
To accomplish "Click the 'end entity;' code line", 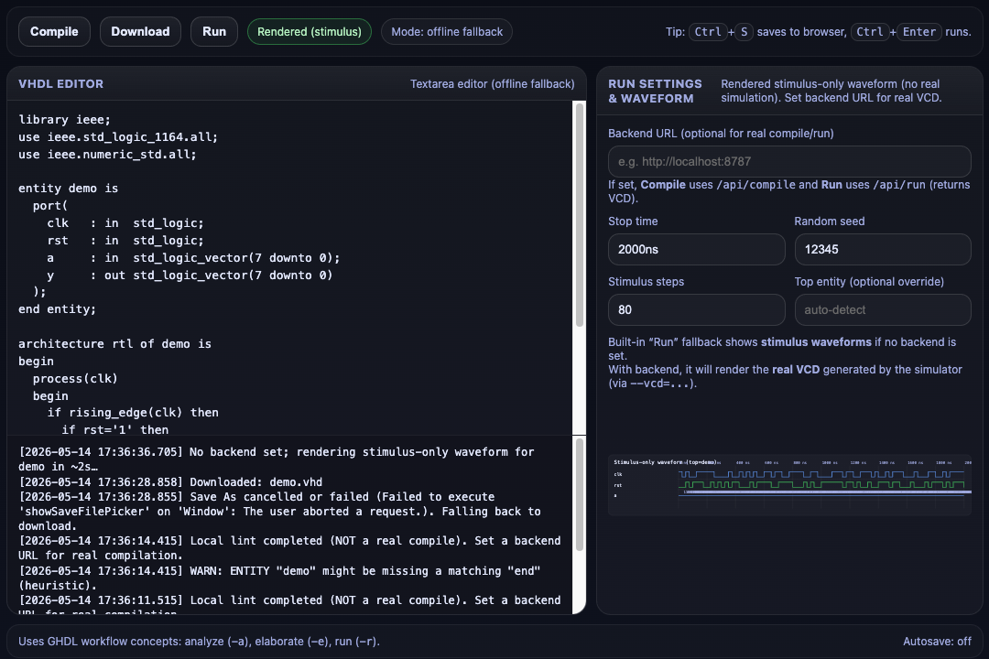I will point(58,309).
